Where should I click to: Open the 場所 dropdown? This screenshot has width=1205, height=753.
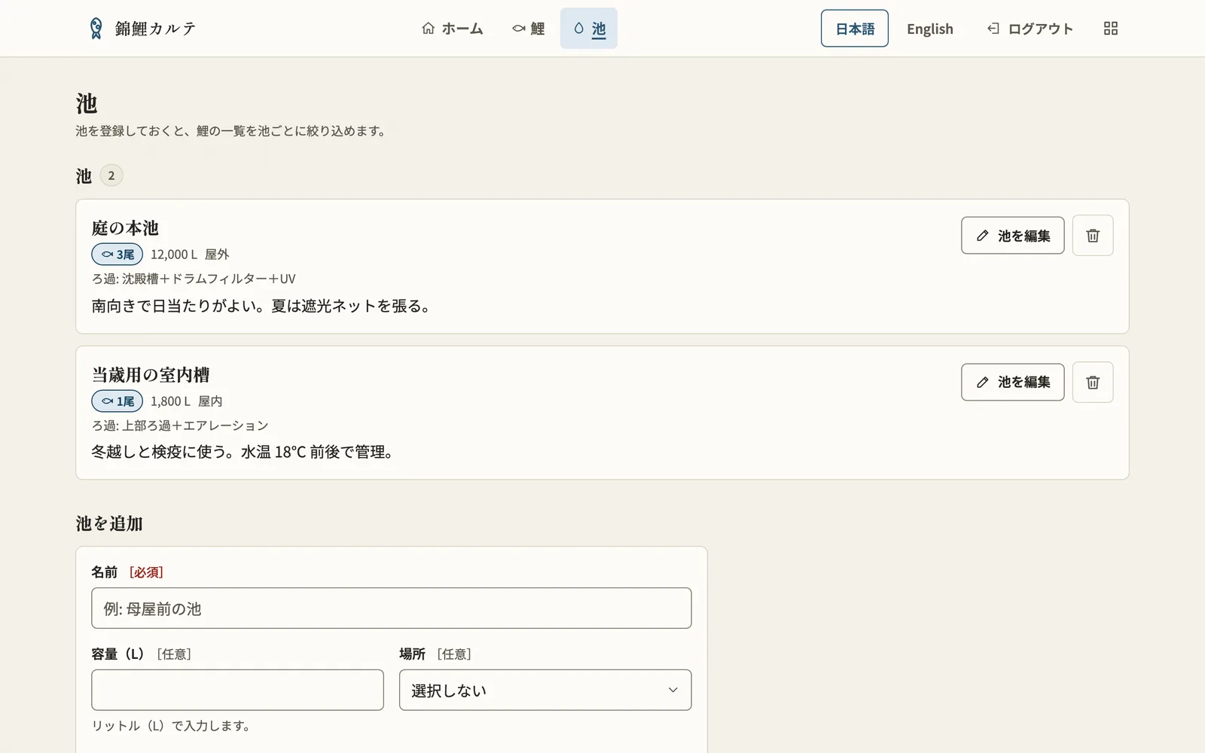tap(545, 690)
